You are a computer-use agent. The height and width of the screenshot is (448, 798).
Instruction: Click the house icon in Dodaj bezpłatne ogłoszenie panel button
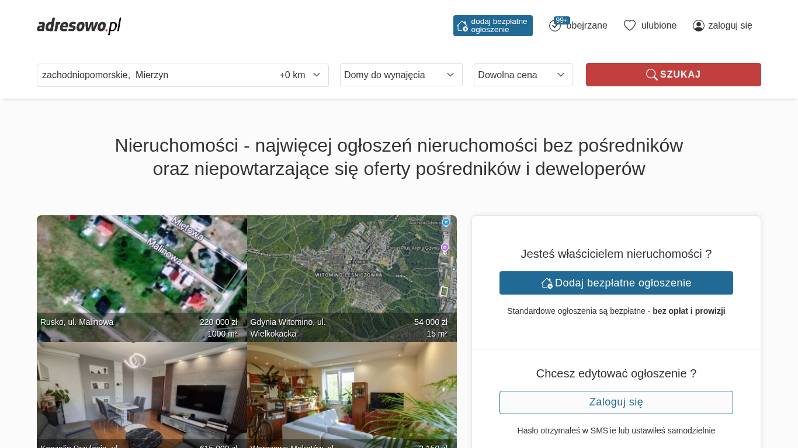coord(547,283)
